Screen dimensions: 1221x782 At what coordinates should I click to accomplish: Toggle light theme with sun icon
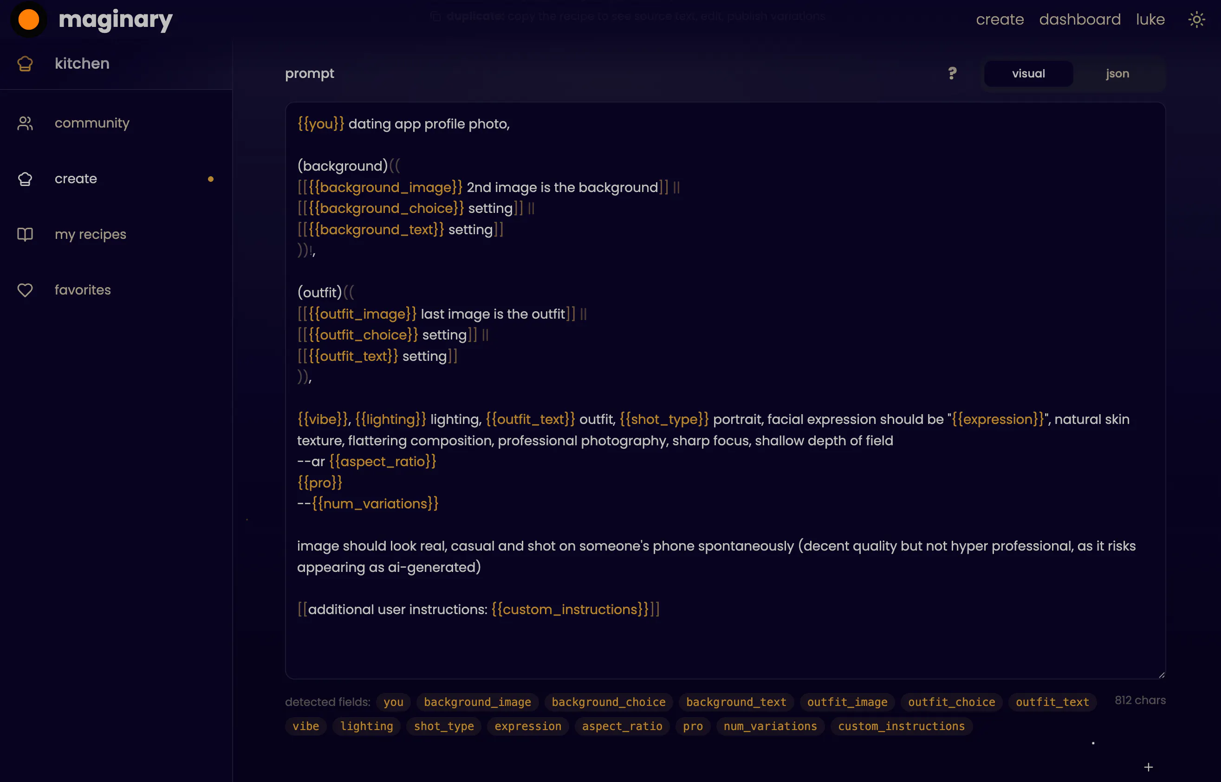coord(1196,20)
